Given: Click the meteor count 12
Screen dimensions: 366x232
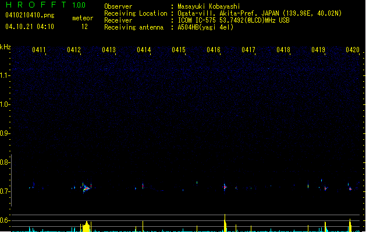Looking at the screenshot, I should click(x=84, y=27).
